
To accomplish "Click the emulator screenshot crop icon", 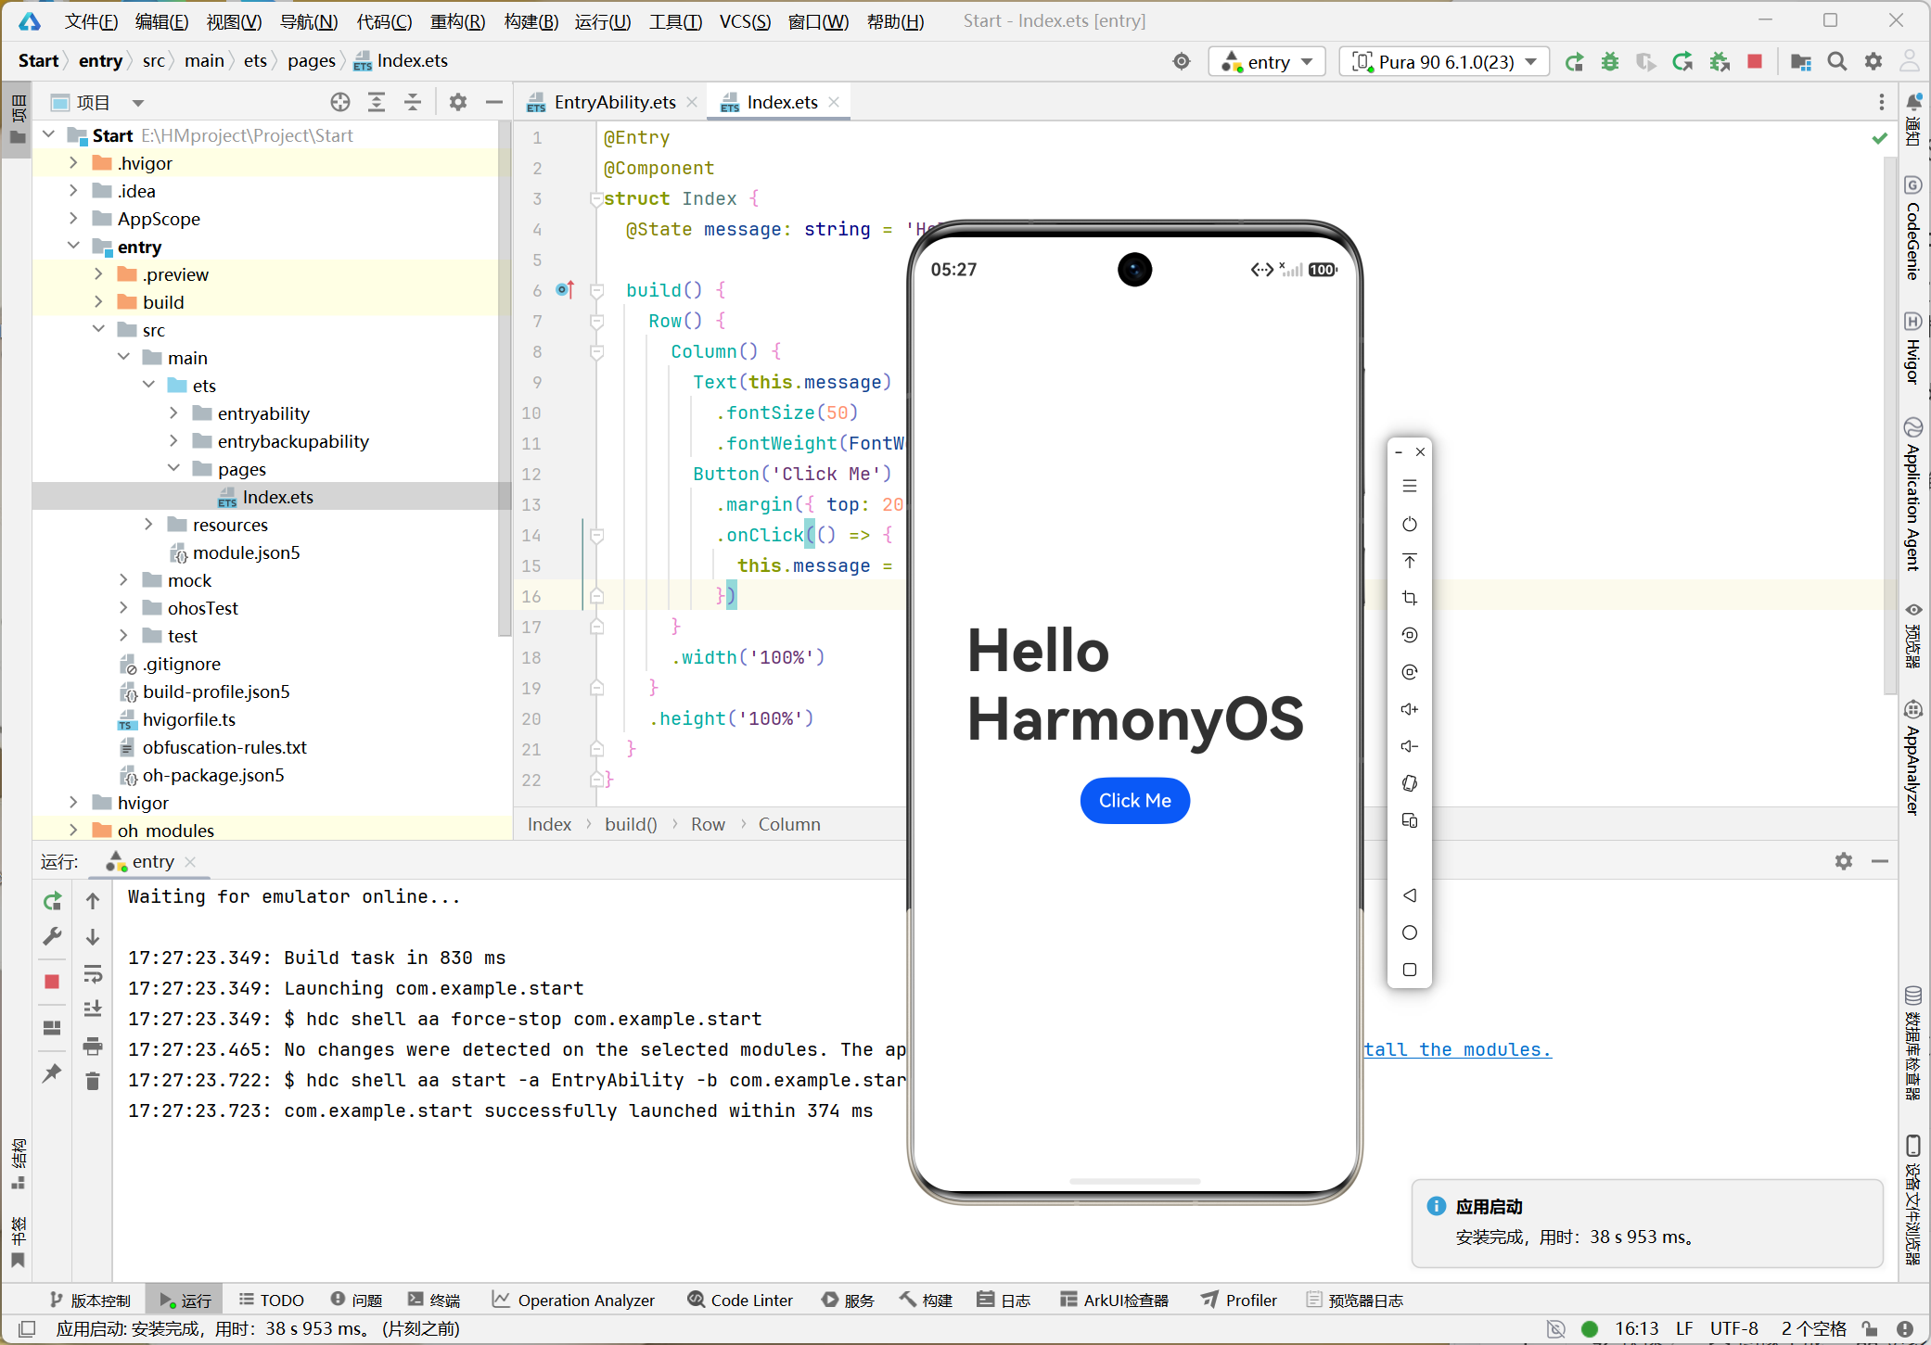I will 1410,598.
